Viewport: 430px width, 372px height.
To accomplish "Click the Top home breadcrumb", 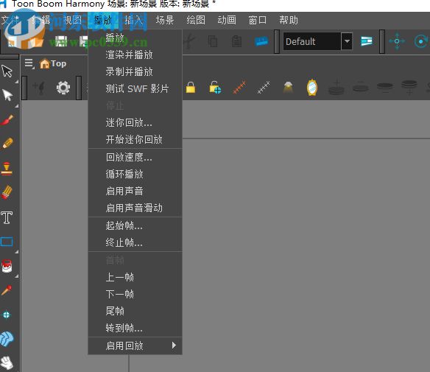I will pos(53,63).
